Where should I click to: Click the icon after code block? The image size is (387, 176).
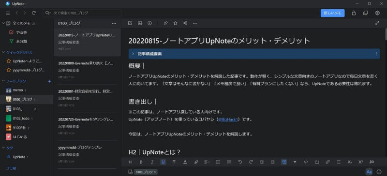point(317,162)
